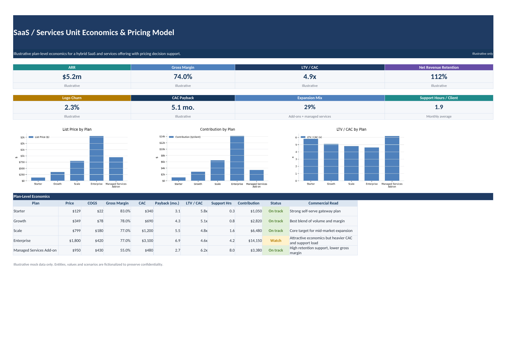Click Add-ons + managed services note
Image resolution: width=513 pixels, height=363 pixels.
310,116
